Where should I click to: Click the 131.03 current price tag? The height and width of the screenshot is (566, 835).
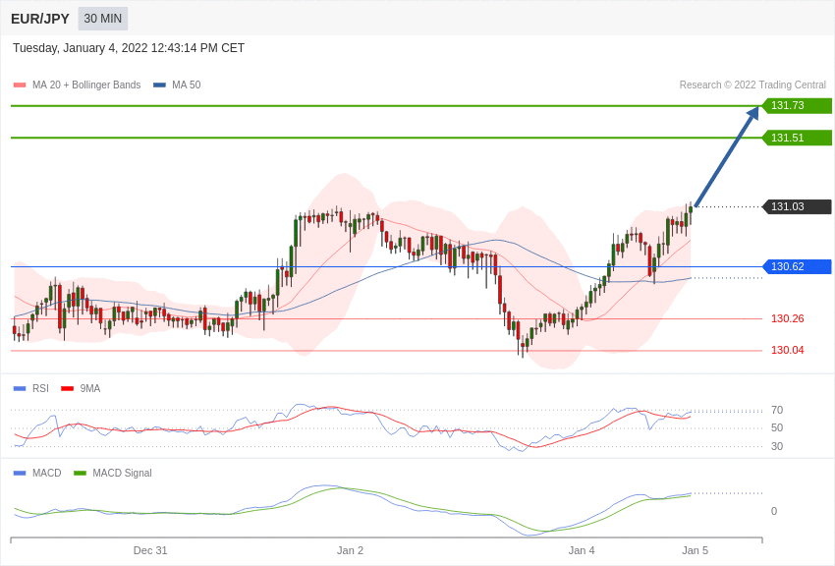click(x=798, y=206)
